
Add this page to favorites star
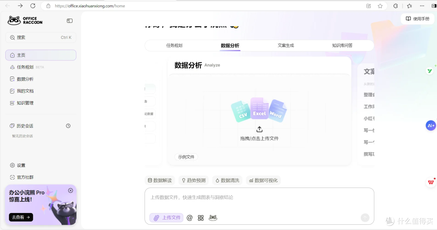[380, 6]
